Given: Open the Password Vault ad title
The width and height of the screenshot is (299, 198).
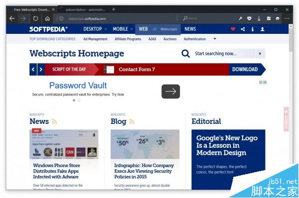Looking at the screenshot, I should point(78,85).
